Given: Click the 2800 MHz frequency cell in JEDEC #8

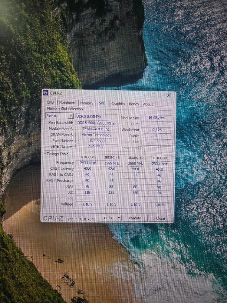Looking at the screenshot, I should (160, 164).
